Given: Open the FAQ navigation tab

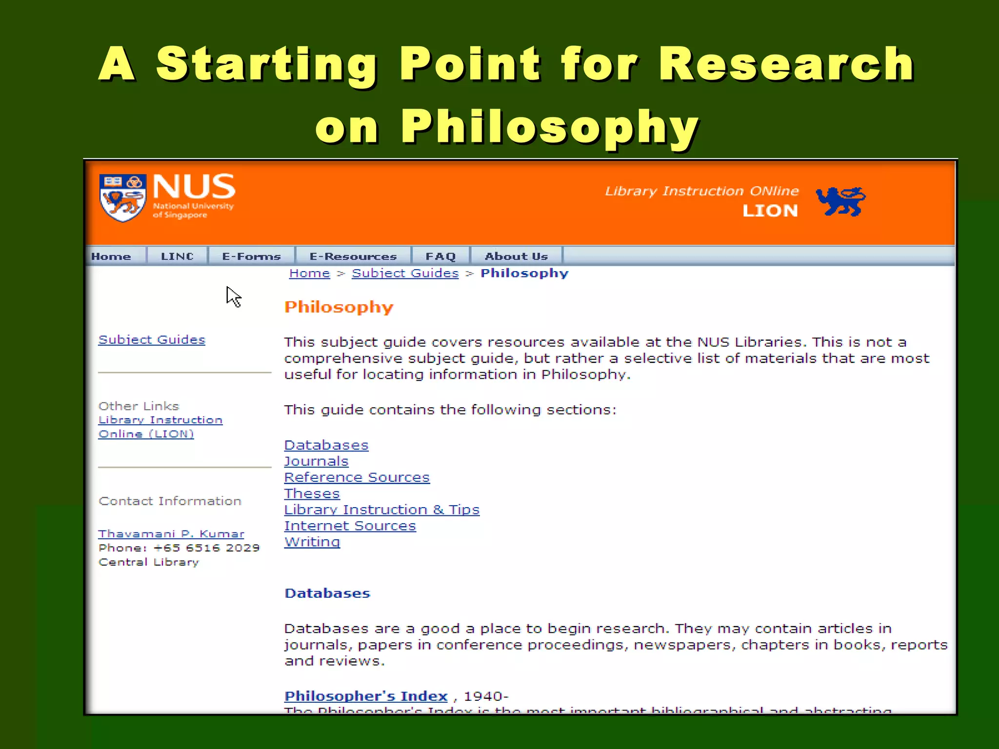Looking at the screenshot, I should (x=440, y=256).
